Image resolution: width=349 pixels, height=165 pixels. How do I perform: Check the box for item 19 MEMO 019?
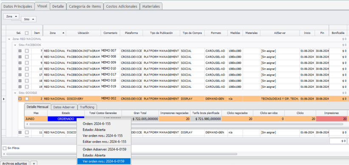(27, 87)
